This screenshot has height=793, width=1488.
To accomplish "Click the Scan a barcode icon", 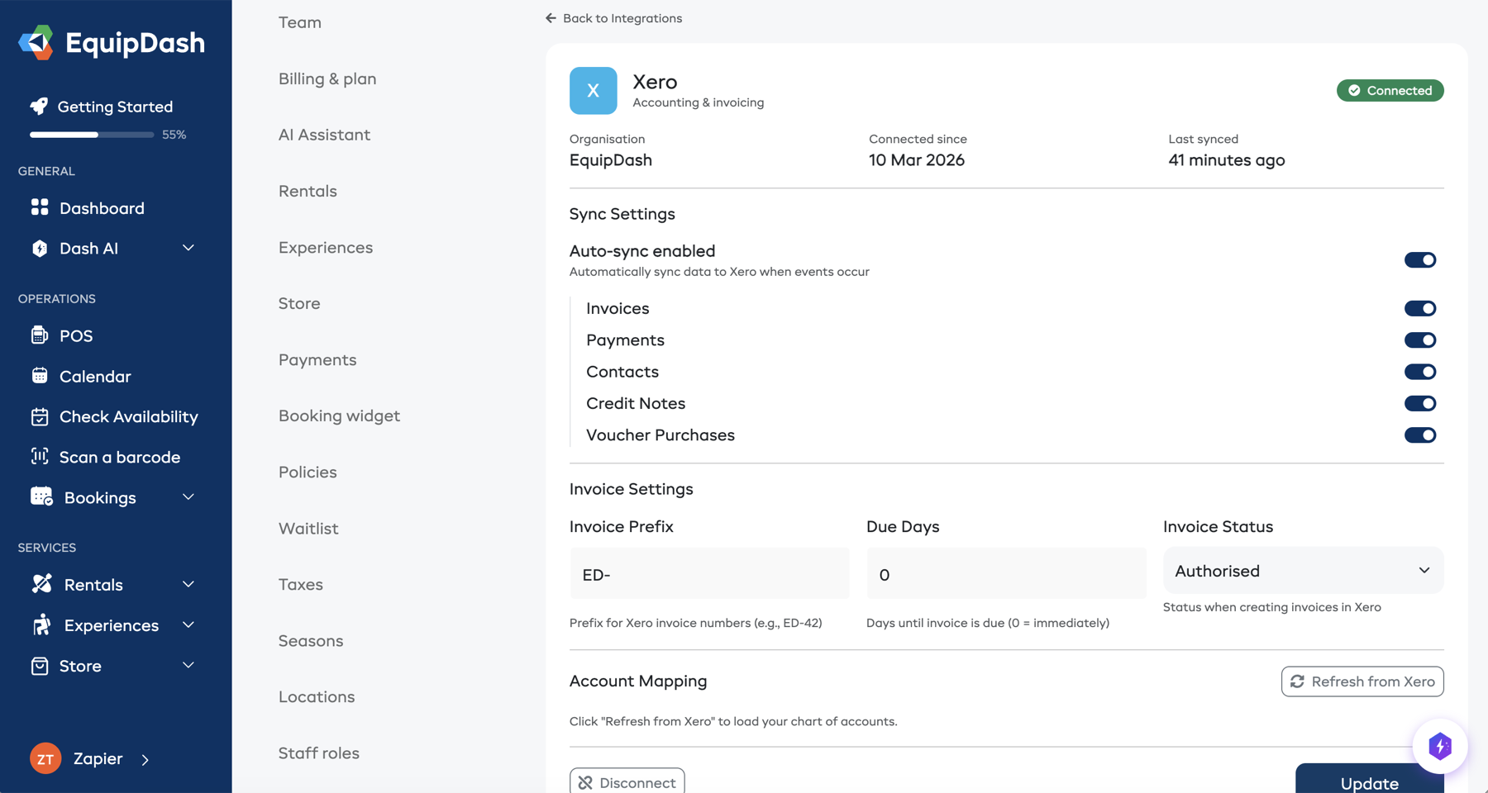I will tap(40, 456).
